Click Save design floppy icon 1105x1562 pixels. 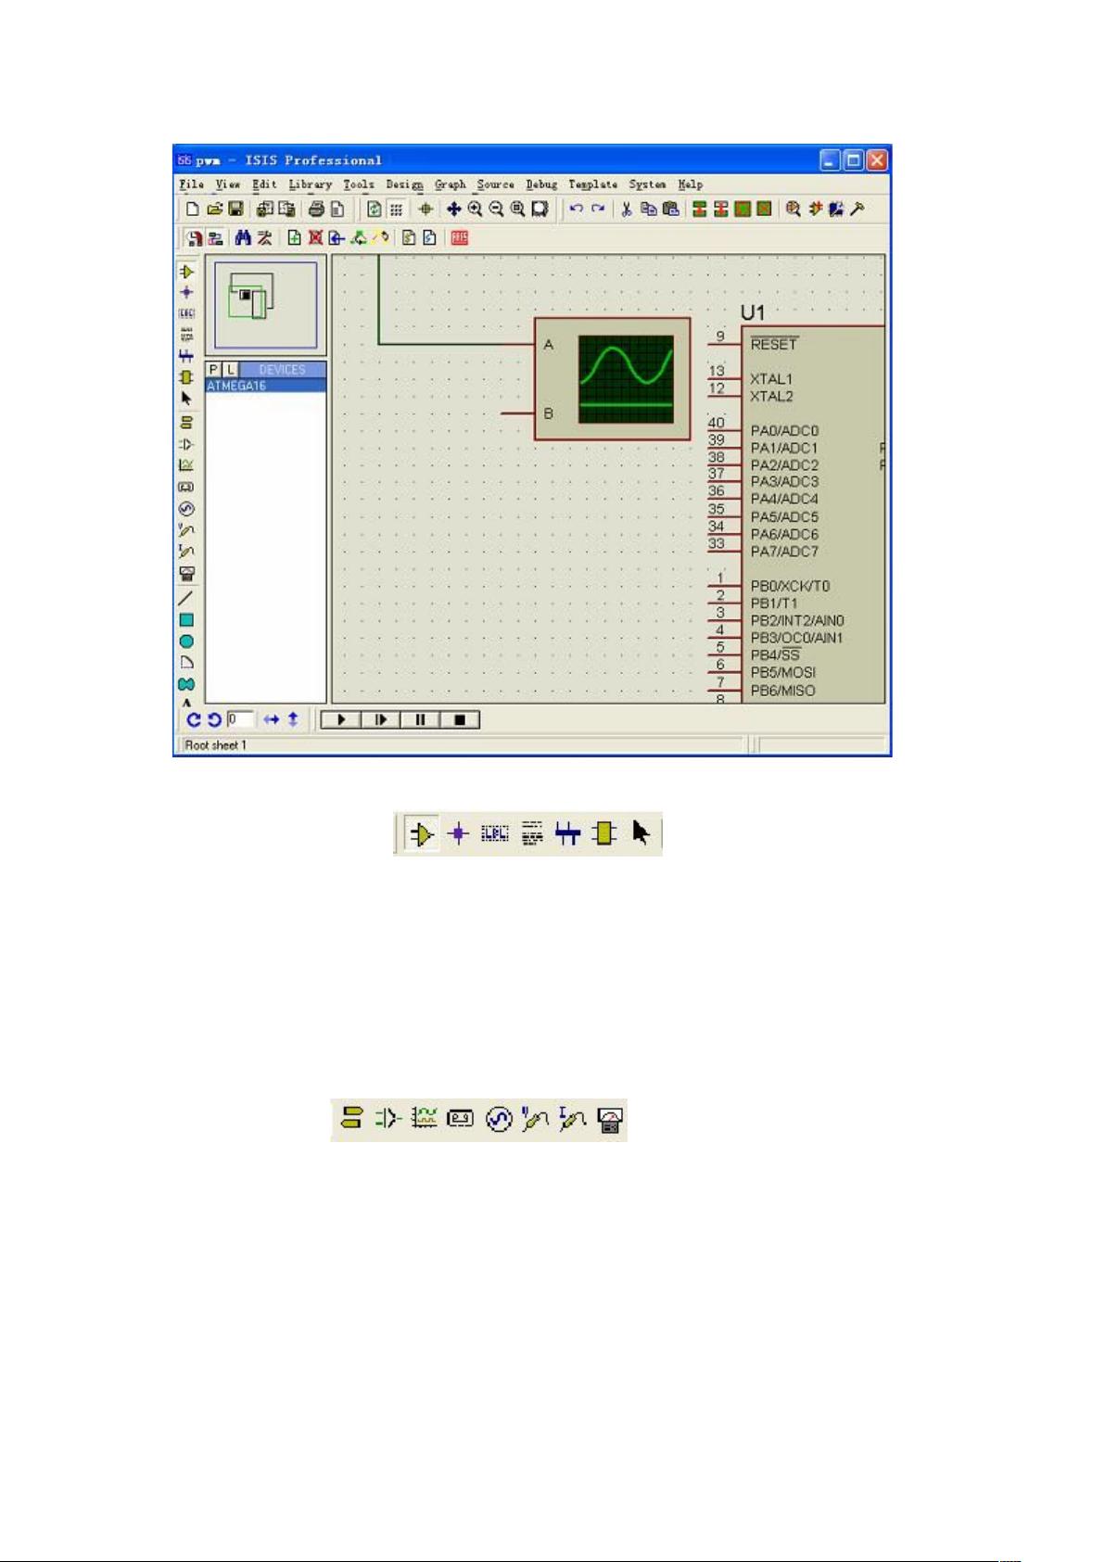[235, 210]
